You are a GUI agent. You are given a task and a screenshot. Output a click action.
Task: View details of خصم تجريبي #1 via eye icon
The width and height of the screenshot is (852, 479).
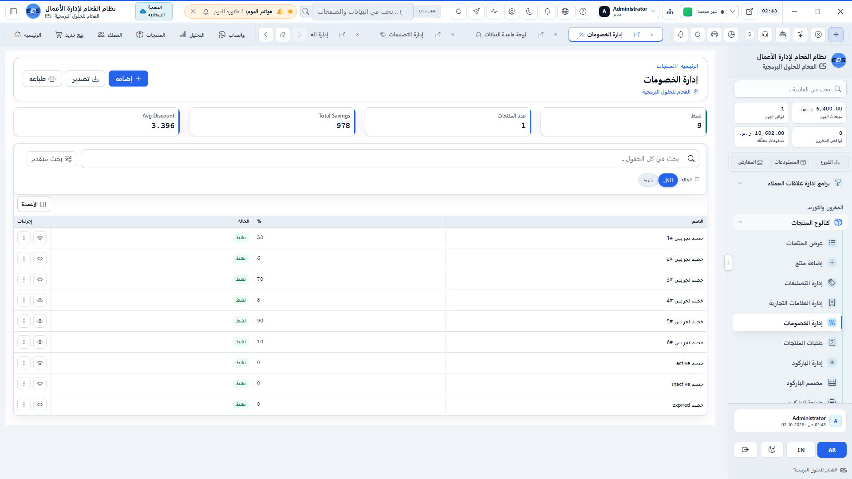[x=40, y=238]
